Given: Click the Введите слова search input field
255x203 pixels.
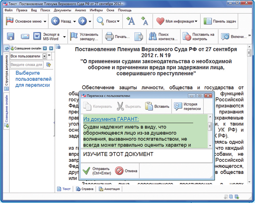Looking at the screenshot, I should (x=27, y=65).
